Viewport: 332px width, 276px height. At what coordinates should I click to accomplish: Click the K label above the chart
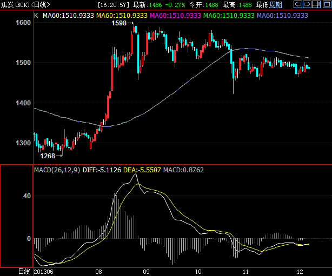pos(36,16)
